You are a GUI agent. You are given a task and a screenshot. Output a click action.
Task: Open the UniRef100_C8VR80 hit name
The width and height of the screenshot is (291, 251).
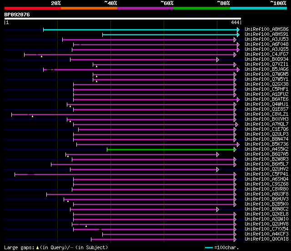coord(266,189)
